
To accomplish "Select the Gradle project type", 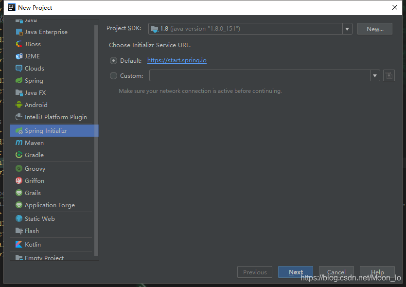I will click(x=52, y=155).
